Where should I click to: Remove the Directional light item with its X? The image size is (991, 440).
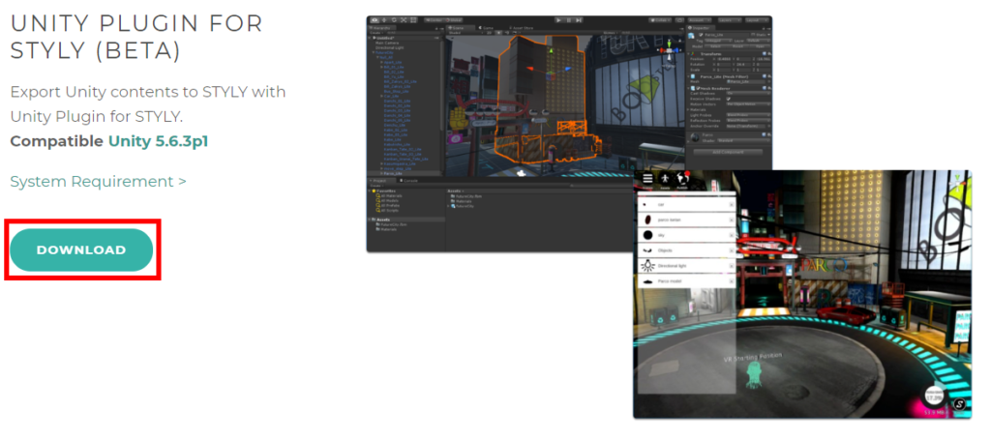[732, 266]
